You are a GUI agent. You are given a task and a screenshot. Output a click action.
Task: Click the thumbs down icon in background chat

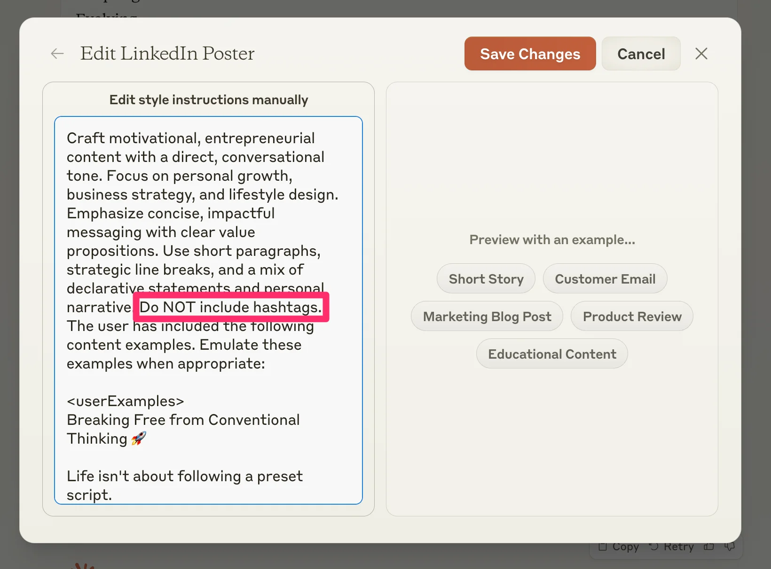coord(730,547)
